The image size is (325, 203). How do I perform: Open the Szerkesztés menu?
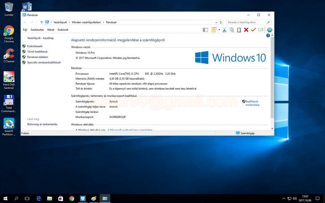coord(37,30)
